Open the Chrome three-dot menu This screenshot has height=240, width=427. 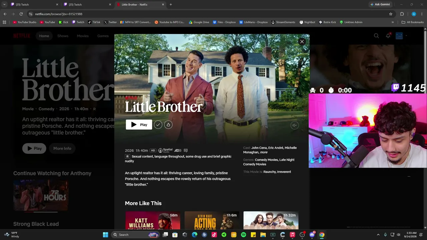422,14
